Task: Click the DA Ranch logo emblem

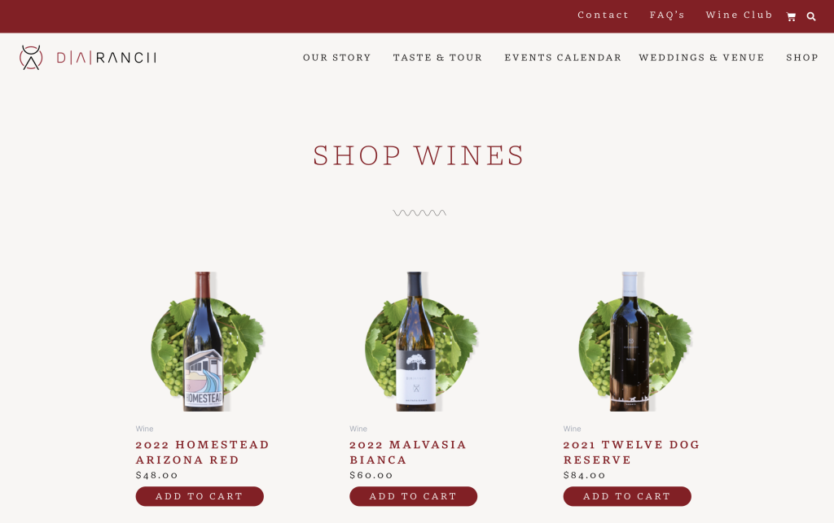Action: (x=31, y=58)
